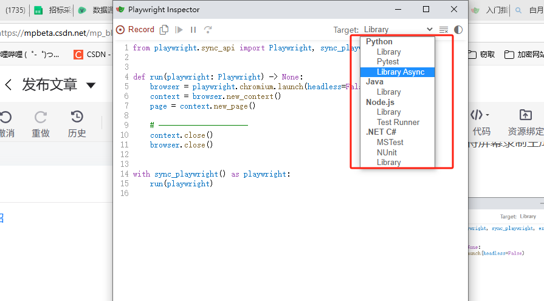Viewport: 544px width, 301px height.
Task: Choose Node.js Test Runner option
Action: (x=398, y=122)
